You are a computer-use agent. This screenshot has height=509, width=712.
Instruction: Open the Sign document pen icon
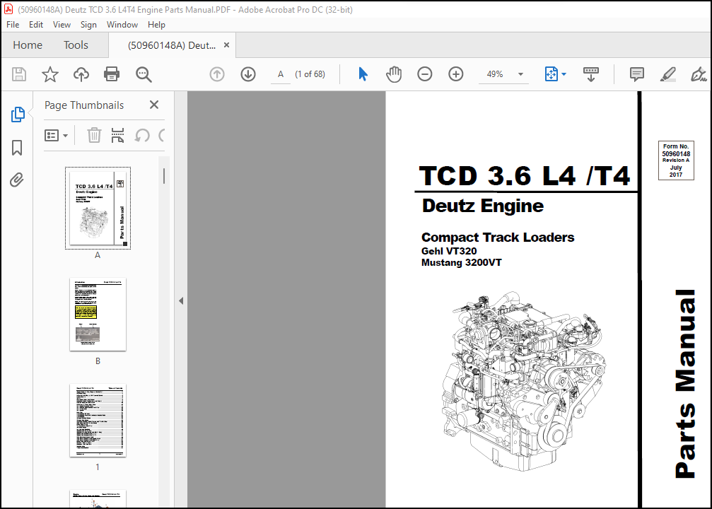click(x=699, y=74)
